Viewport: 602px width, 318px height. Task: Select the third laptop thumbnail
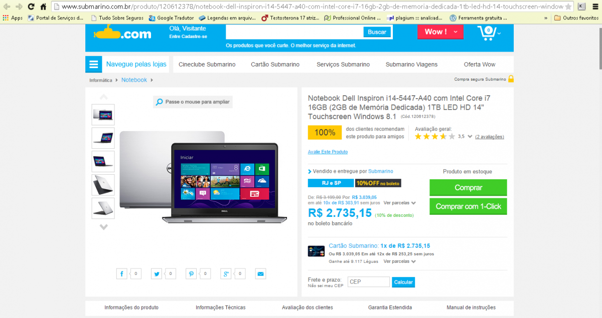point(103,161)
